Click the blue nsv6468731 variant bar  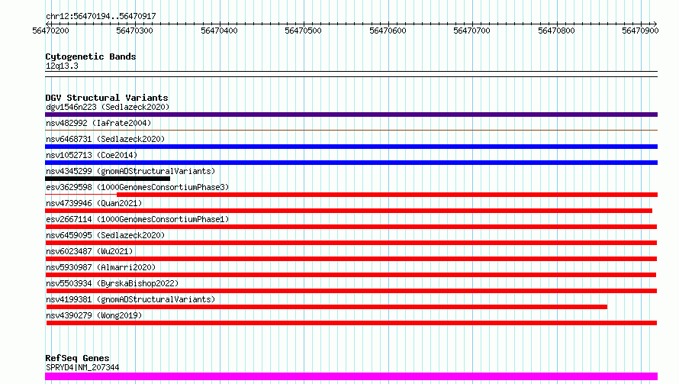pyautogui.click(x=351, y=147)
